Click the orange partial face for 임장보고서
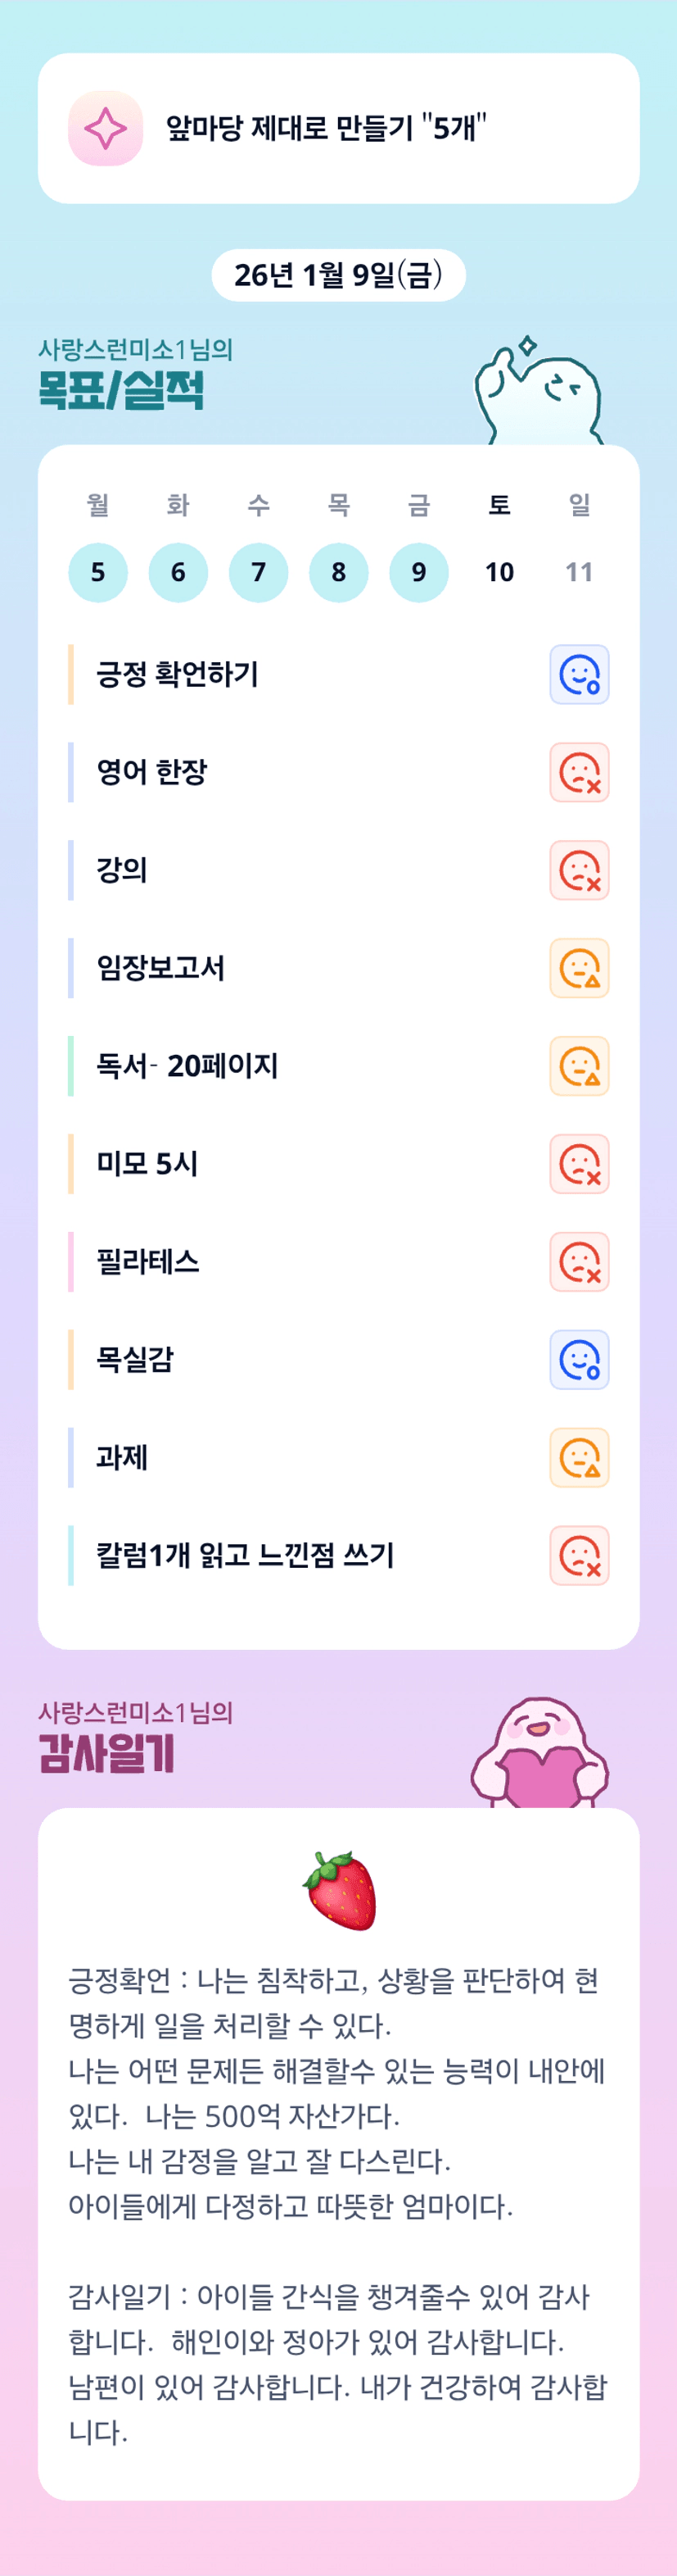677x2576 pixels. [579, 969]
